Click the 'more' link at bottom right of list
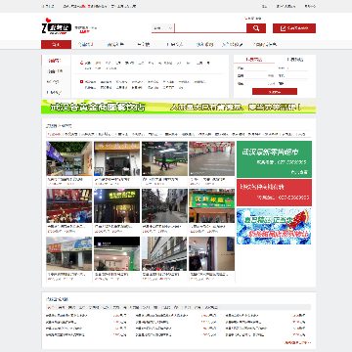 297,342
